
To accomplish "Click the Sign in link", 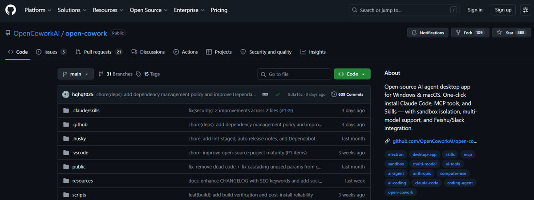I will [475, 10].
